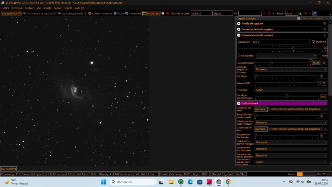
Task: Open Microsoft Edge from the taskbar
Action: click(x=190, y=182)
